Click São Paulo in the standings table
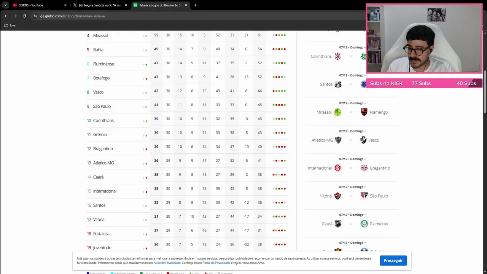 point(102,106)
